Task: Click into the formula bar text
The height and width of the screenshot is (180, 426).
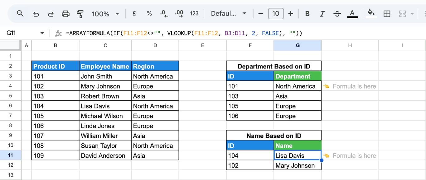Action: pyautogui.click(x=184, y=33)
